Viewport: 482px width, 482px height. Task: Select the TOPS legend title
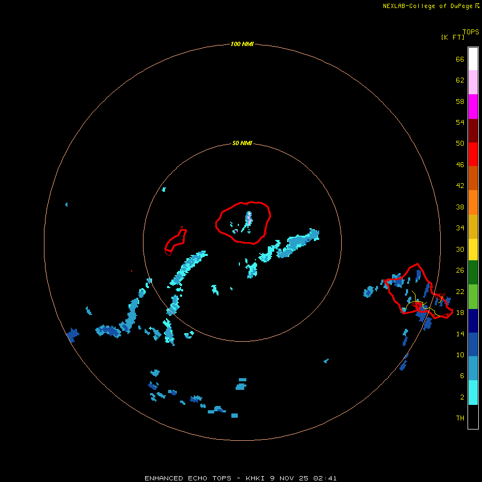(471, 32)
